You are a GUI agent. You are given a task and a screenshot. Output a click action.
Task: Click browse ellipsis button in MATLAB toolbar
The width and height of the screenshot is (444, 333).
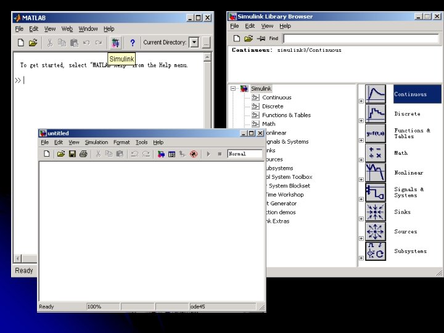tap(206, 43)
